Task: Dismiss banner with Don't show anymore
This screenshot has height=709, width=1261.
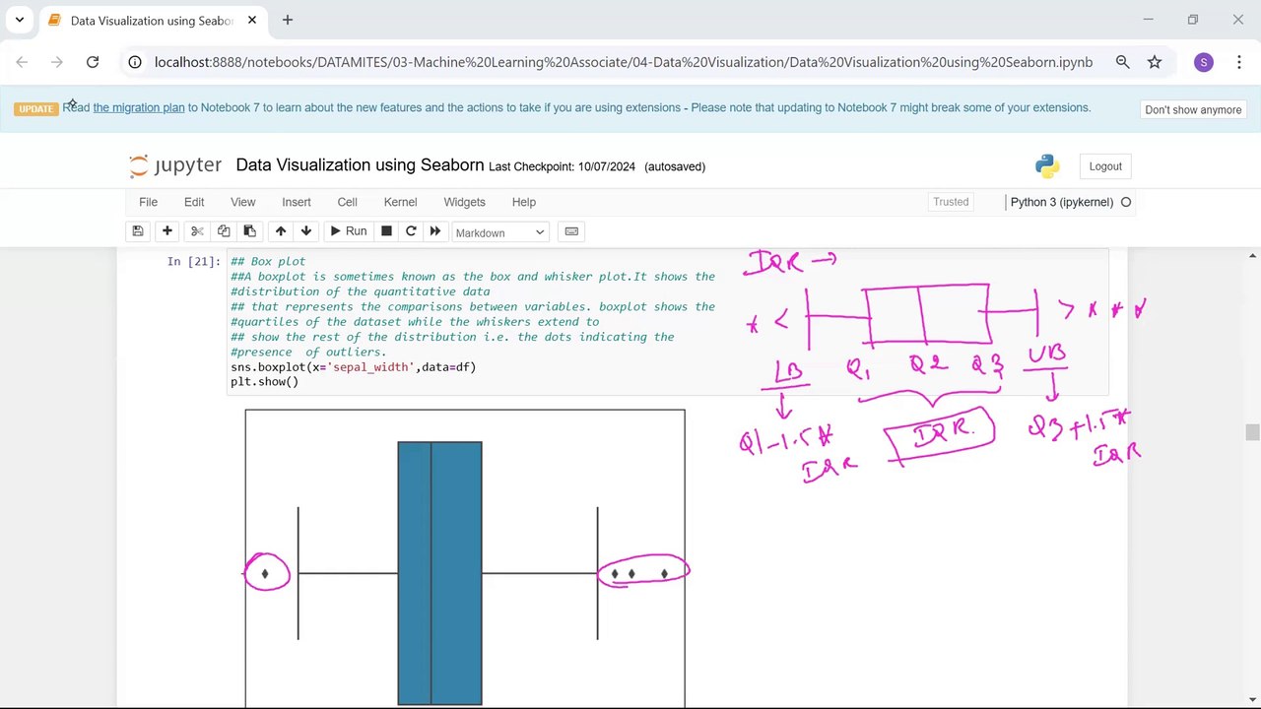Action: point(1193,109)
